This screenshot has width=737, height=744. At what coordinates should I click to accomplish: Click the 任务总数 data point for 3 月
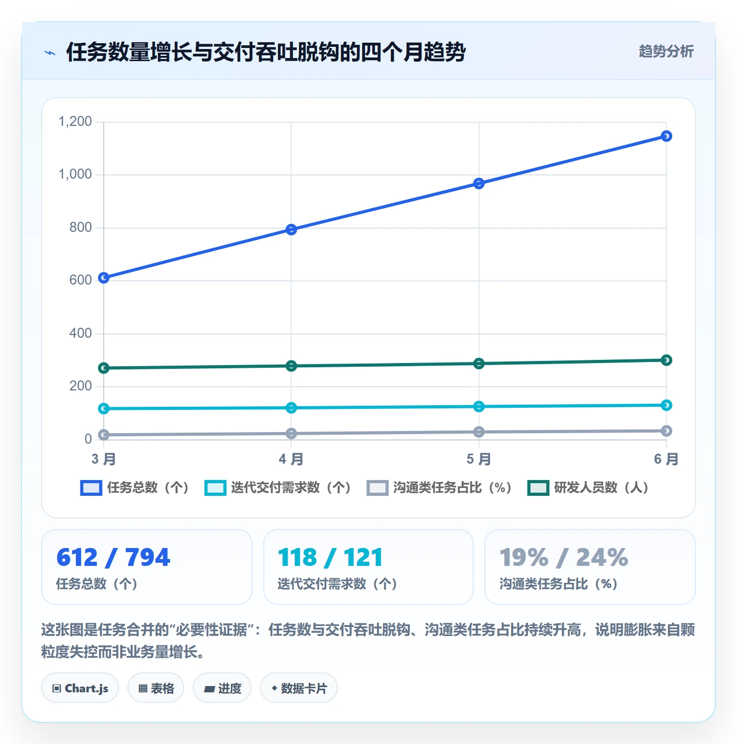104,278
